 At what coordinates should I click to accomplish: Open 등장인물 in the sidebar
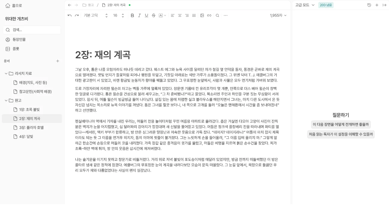(x=19, y=40)
